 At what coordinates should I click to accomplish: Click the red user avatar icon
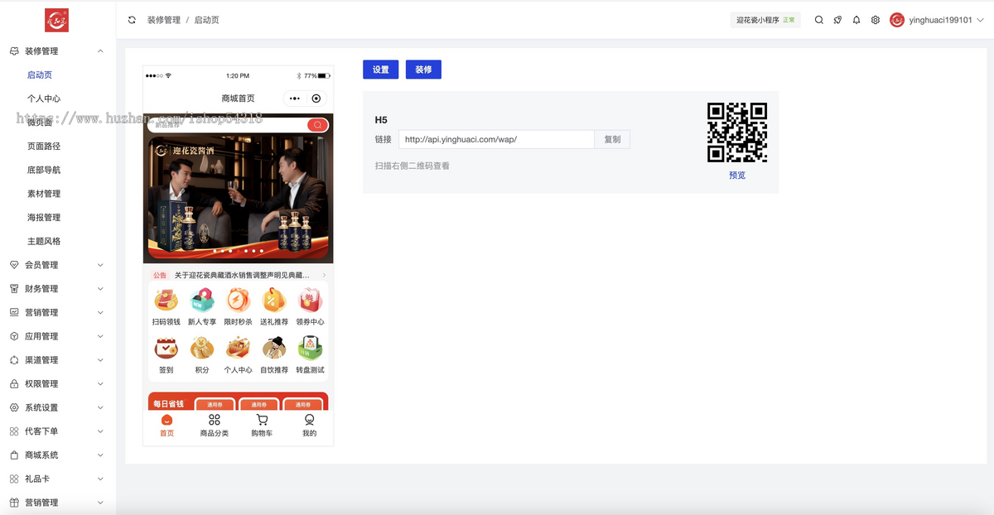pos(897,20)
